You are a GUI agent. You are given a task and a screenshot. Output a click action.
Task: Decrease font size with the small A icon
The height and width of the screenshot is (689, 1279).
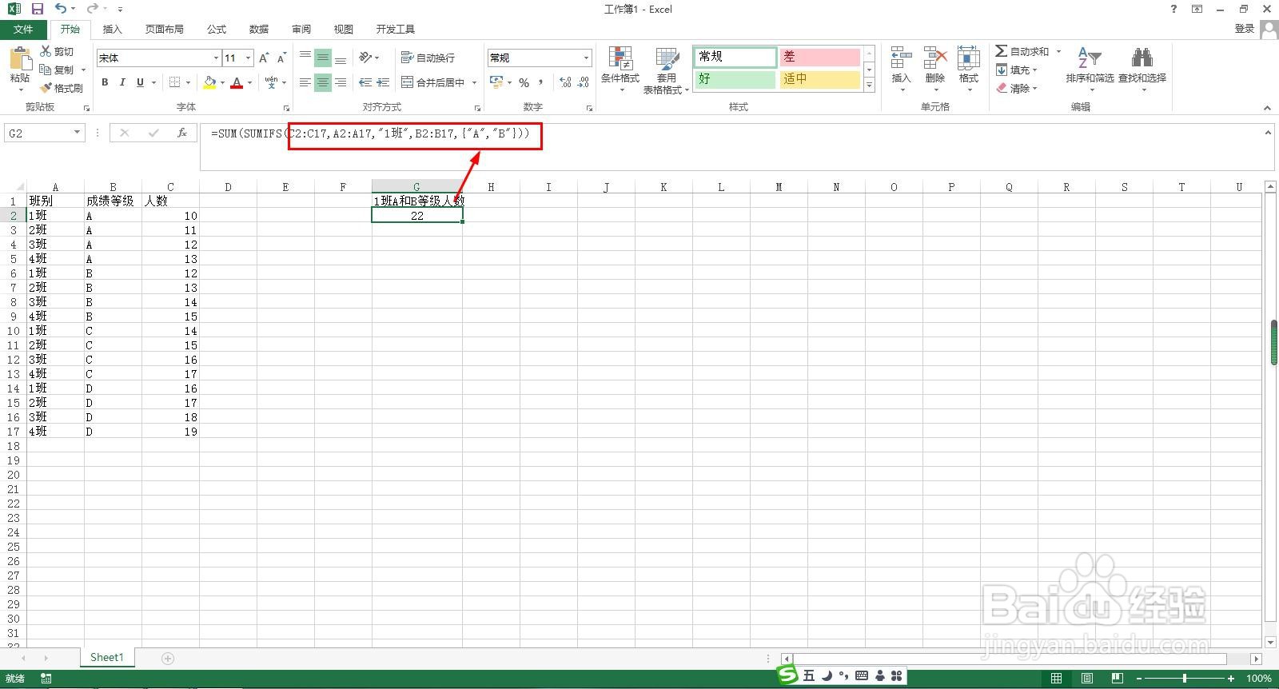[x=281, y=58]
